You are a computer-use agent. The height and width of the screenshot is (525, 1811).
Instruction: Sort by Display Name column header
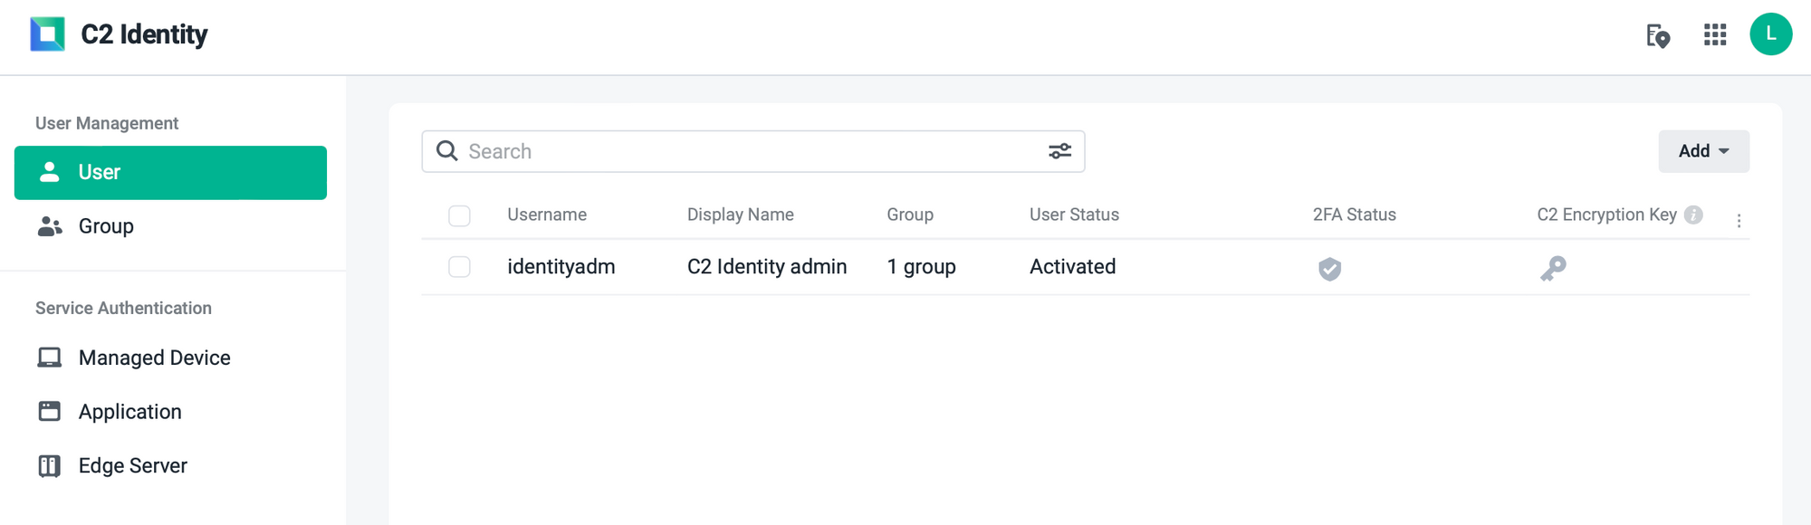point(740,215)
